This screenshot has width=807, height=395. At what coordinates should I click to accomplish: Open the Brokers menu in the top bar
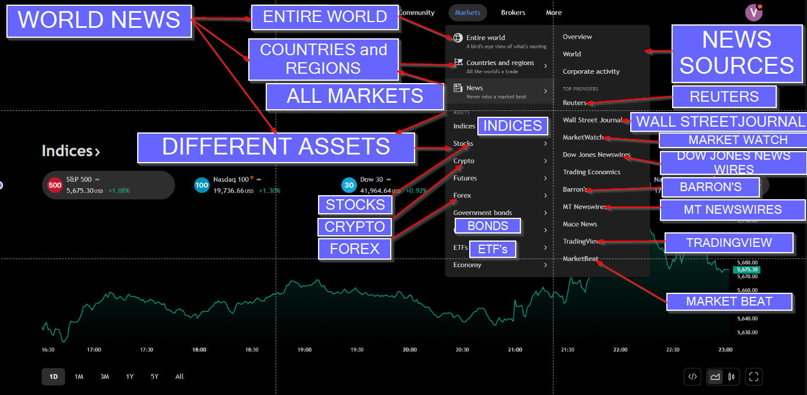click(x=513, y=13)
